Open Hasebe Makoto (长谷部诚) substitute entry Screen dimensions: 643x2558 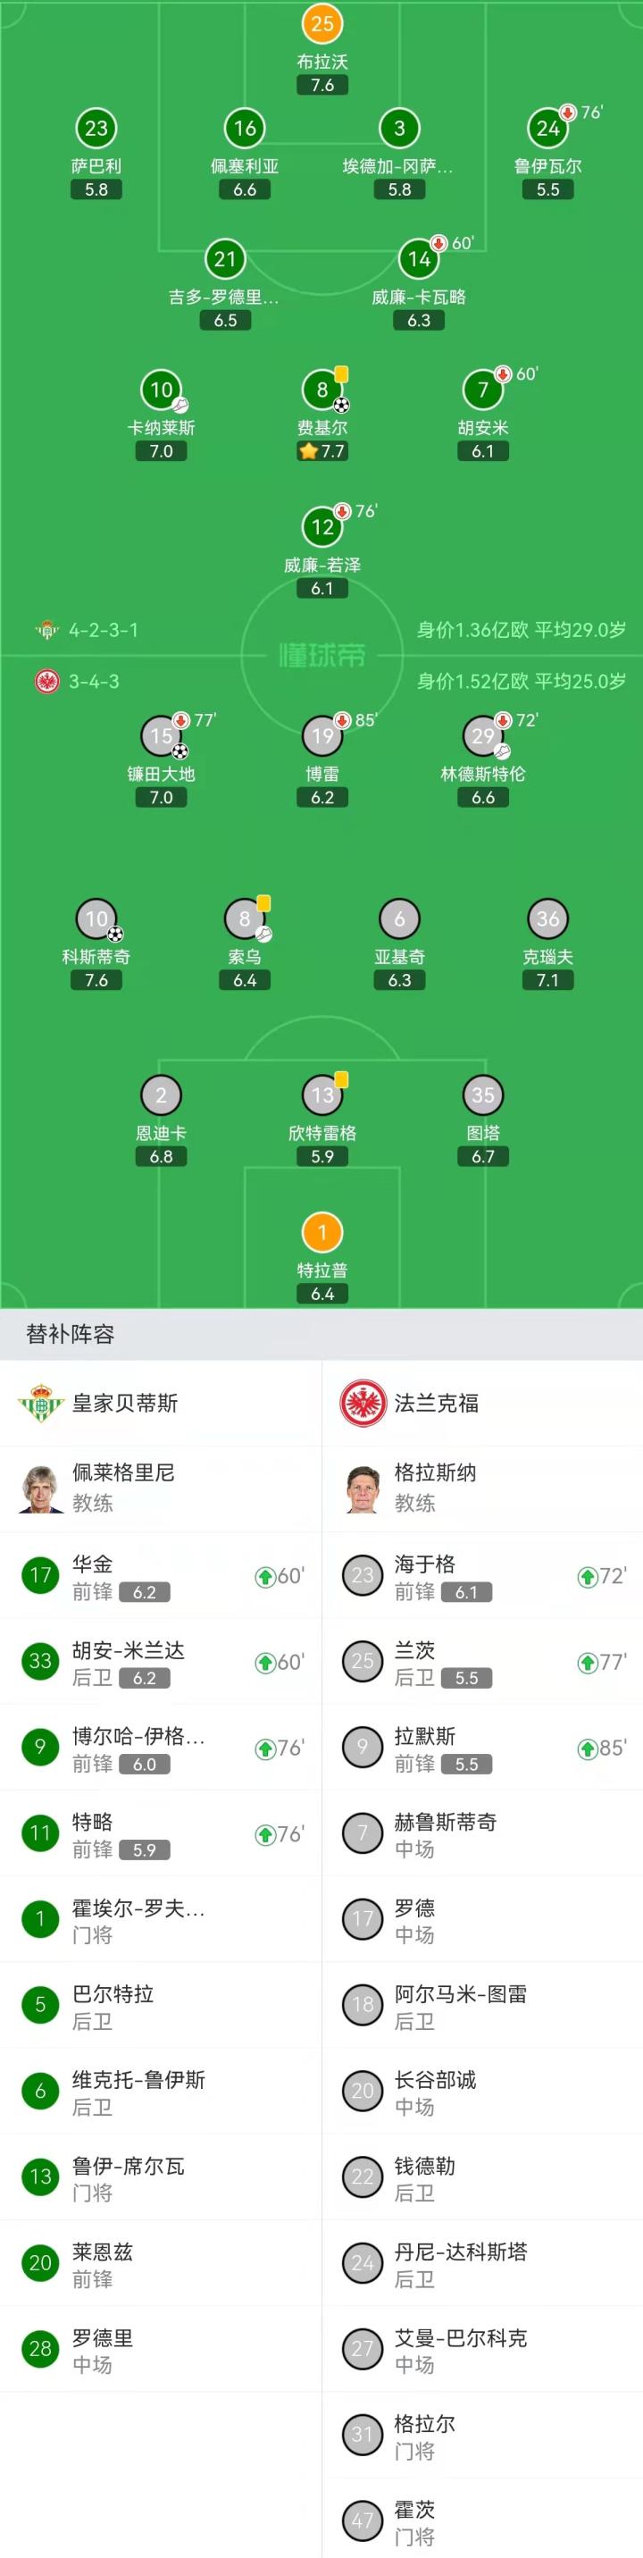(x=482, y=2092)
